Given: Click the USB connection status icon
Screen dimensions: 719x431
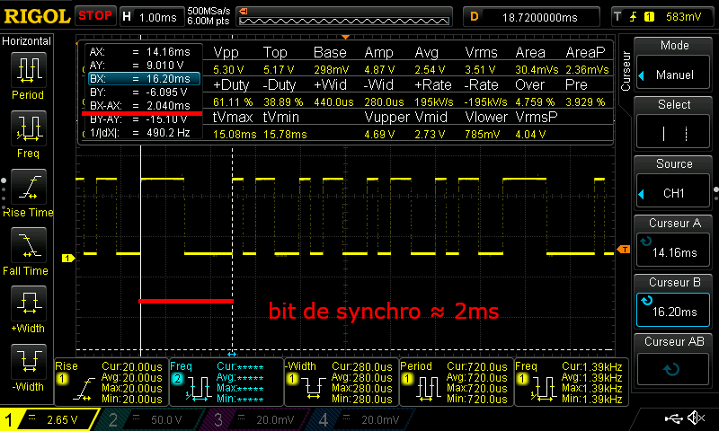Looking at the screenshot, I should click(x=673, y=418).
